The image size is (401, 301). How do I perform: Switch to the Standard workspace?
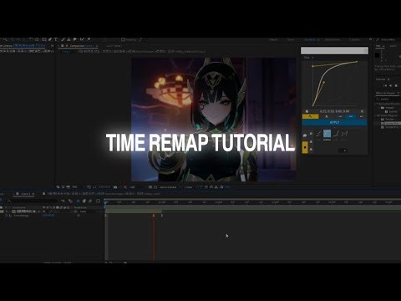point(310,39)
